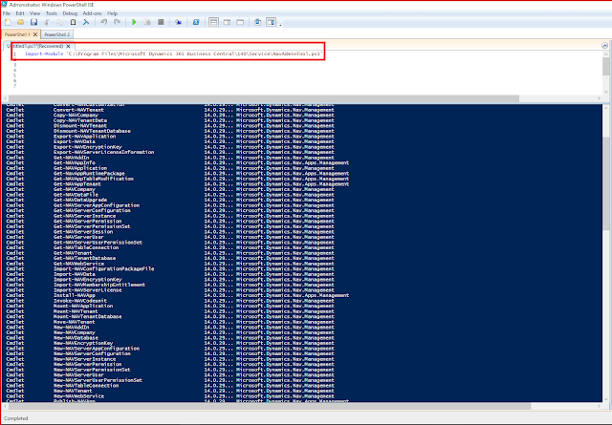
Task: Click the Install-NAVApp cmdlet row
Action: (x=178, y=295)
